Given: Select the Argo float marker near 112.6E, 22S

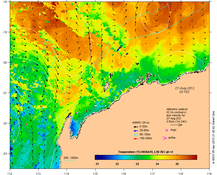Looking at the screenshot, I should coord(27,124).
